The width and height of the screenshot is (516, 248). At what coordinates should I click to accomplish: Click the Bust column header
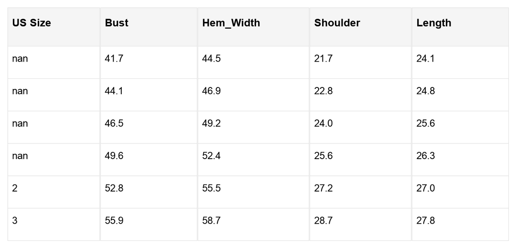(x=117, y=23)
